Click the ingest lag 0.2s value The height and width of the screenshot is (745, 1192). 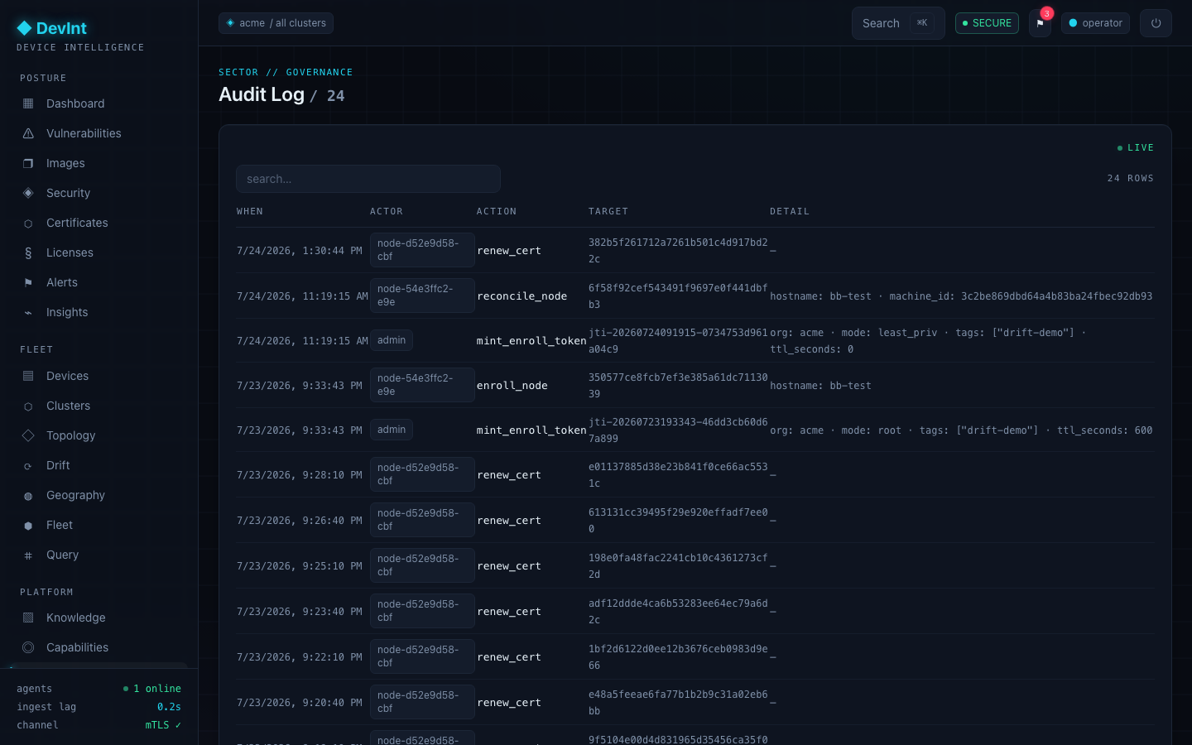click(169, 707)
